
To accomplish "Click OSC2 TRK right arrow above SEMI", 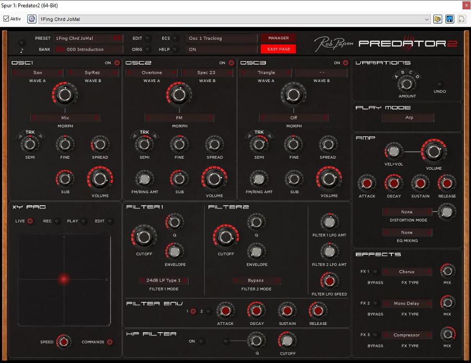I will (x=155, y=136).
